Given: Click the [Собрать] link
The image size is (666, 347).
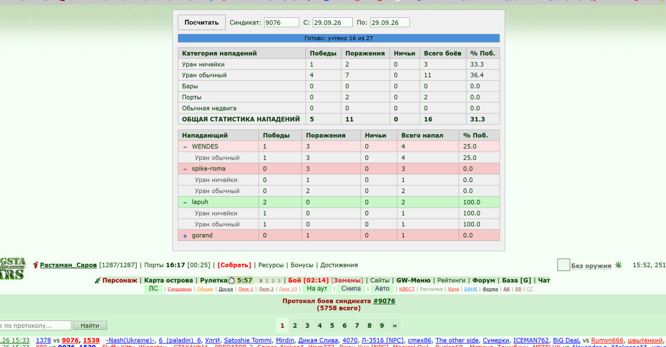Looking at the screenshot, I should click(234, 265).
